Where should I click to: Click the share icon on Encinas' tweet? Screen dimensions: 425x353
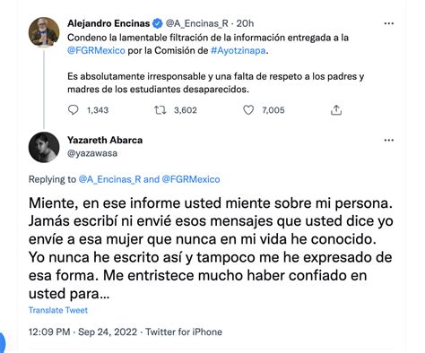pos(336,110)
